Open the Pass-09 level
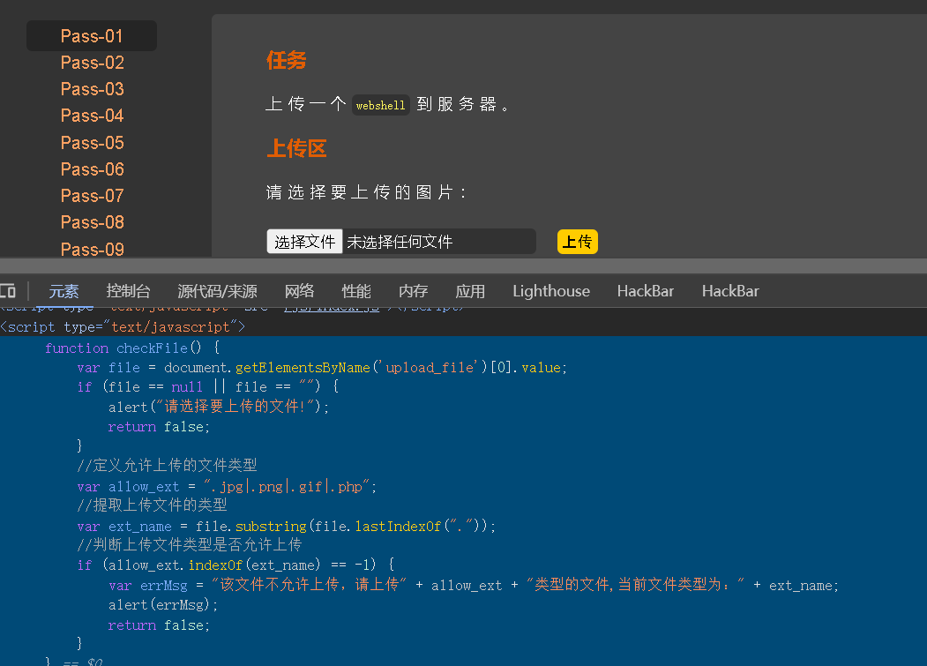The width and height of the screenshot is (927, 666). (x=93, y=249)
